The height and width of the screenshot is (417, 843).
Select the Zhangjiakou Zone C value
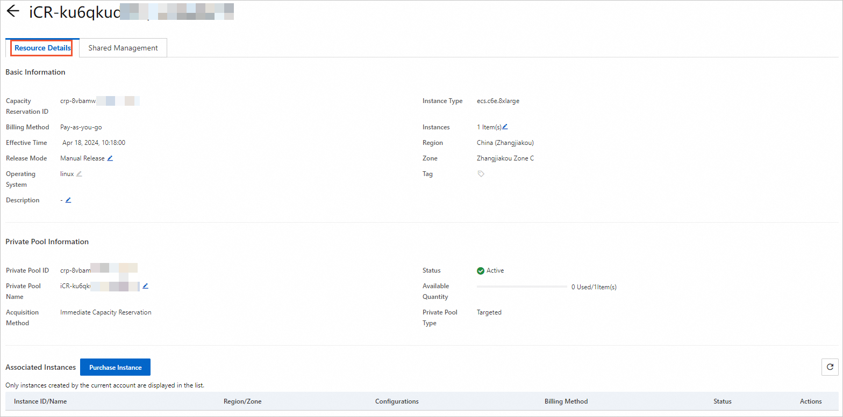[505, 158]
